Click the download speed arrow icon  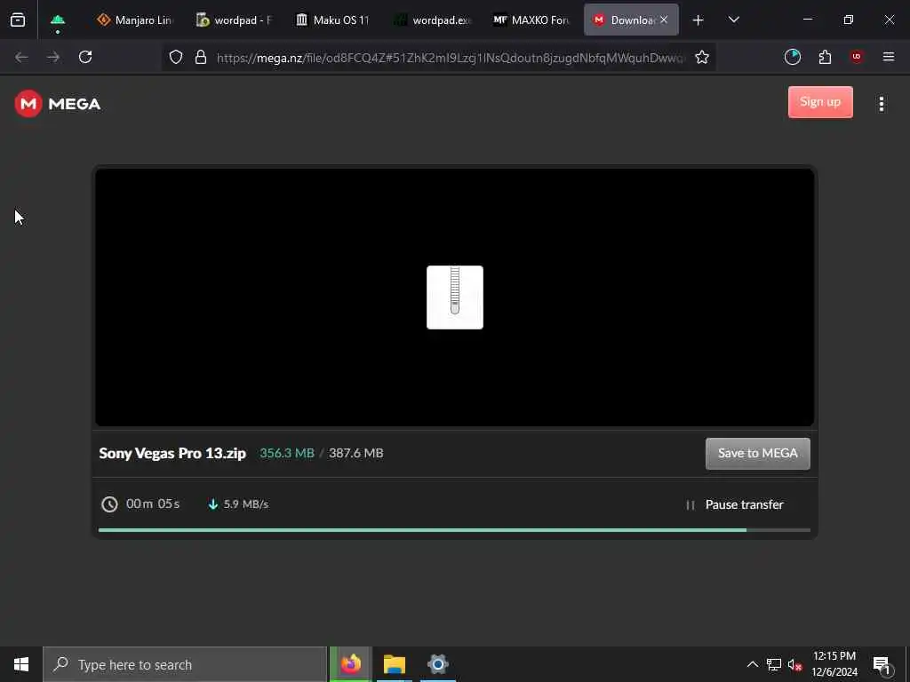[x=213, y=504]
